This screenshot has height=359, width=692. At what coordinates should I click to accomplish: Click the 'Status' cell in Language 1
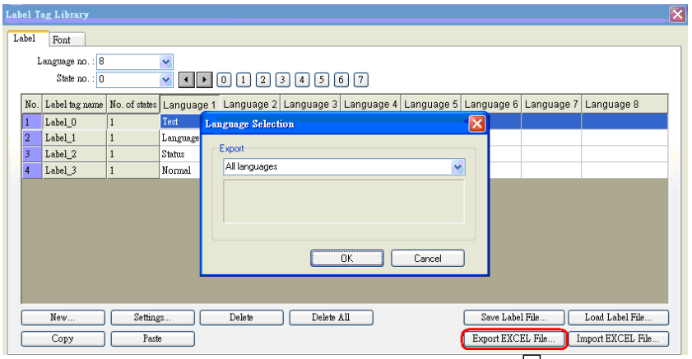pos(180,154)
